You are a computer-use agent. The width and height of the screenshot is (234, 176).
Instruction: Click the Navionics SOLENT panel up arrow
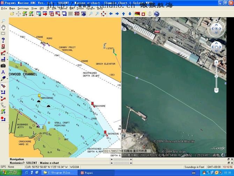(112, 163)
